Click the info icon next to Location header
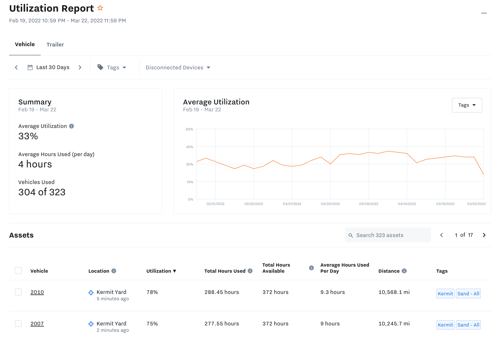The image size is (496, 342). tap(114, 271)
